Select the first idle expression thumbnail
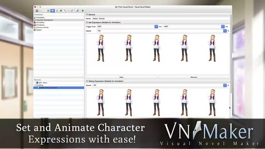The image size is (265, 149). pos(101,48)
